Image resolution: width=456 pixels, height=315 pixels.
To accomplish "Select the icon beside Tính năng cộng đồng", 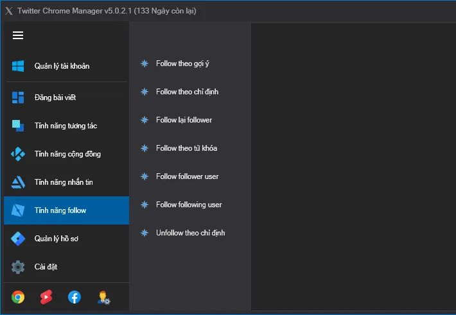I will 18,154.
